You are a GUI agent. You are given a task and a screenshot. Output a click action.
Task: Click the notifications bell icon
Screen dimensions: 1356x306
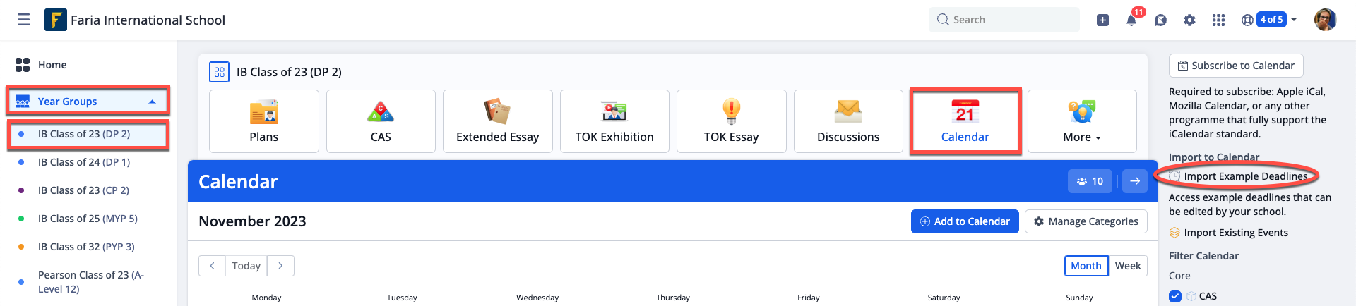tap(1131, 20)
